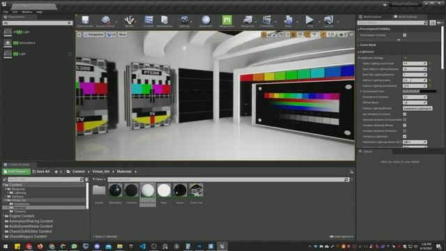Click the viewport maximize/restore icon

click(351, 35)
